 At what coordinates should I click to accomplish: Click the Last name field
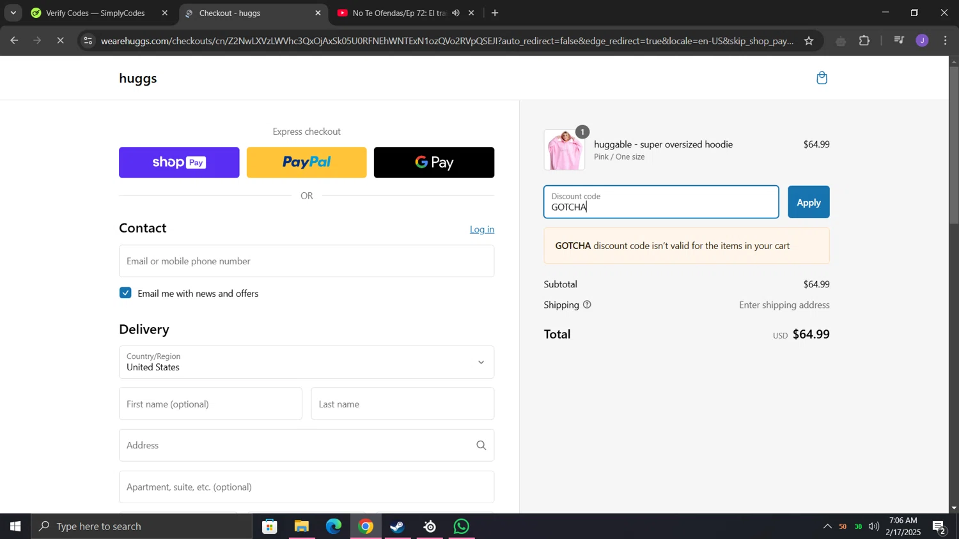pos(403,404)
